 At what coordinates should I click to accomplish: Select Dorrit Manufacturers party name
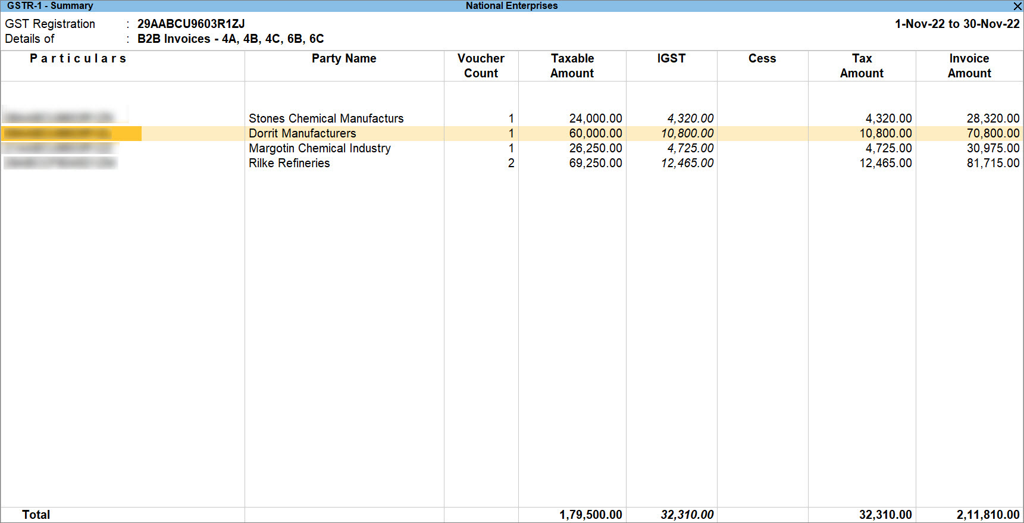302,133
